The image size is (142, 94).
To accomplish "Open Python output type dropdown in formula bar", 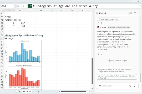I will click(x=25, y=6).
